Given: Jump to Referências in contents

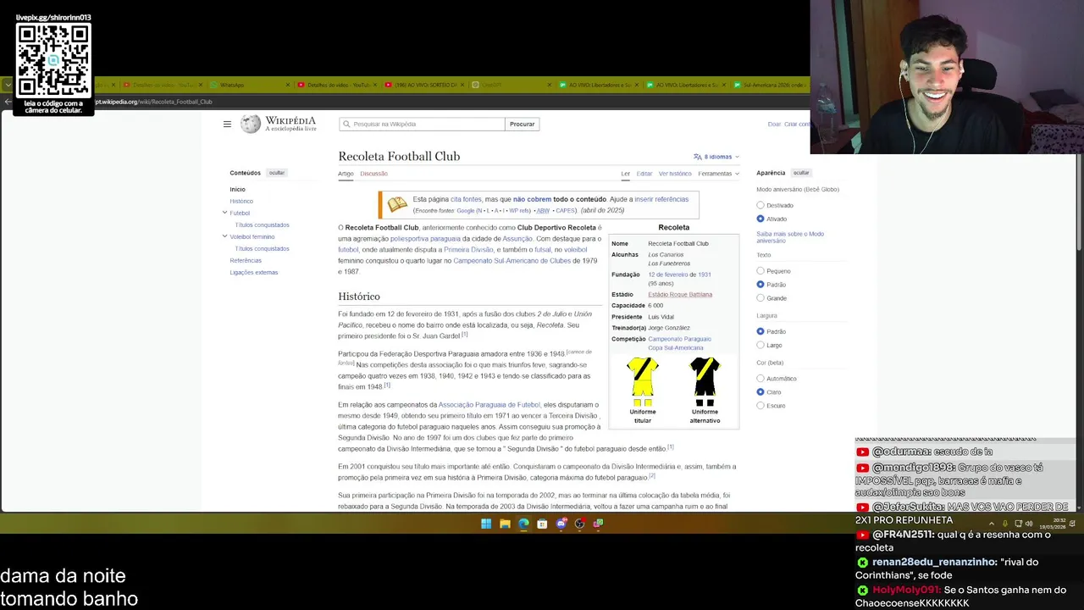Looking at the screenshot, I should tap(246, 261).
